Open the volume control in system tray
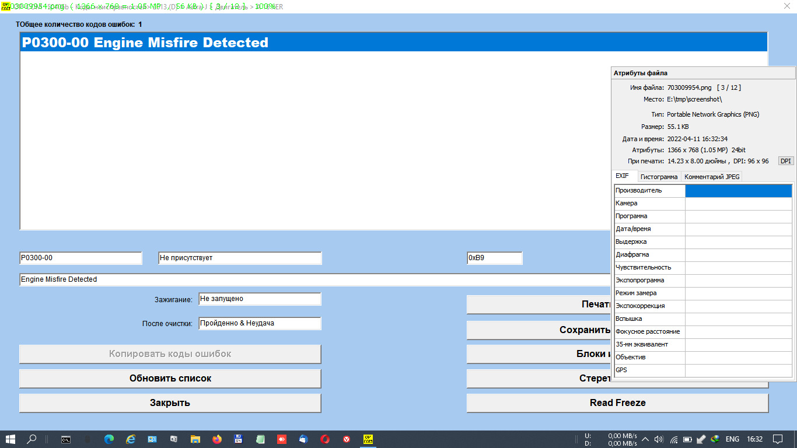Image resolution: width=797 pixels, height=448 pixels. tap(659, 439)
